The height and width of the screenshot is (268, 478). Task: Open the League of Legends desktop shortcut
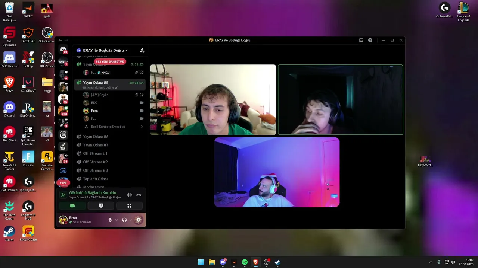click(x=463, y=12)
